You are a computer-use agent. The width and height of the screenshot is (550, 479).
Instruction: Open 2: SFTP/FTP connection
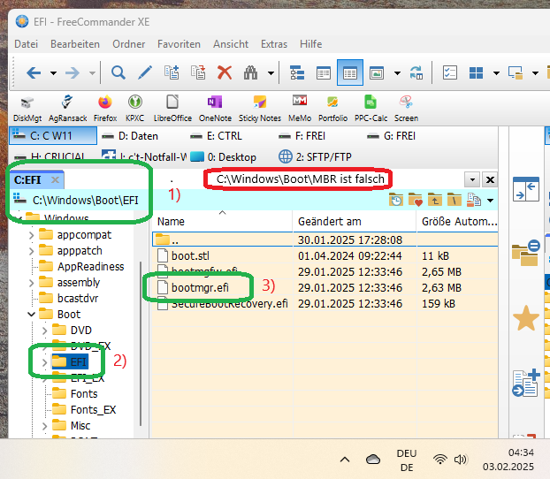click(315, 156)
